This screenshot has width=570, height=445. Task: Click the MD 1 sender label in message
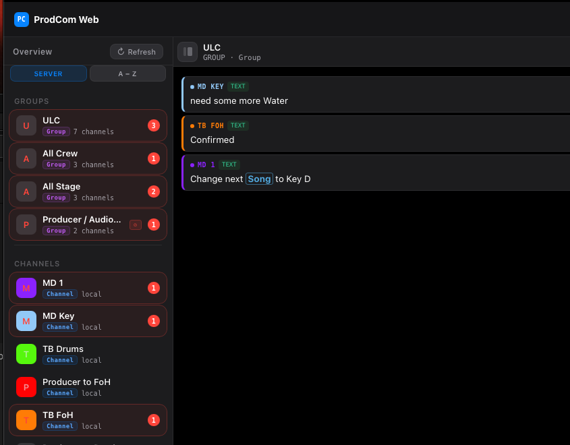tap(206, 165)
